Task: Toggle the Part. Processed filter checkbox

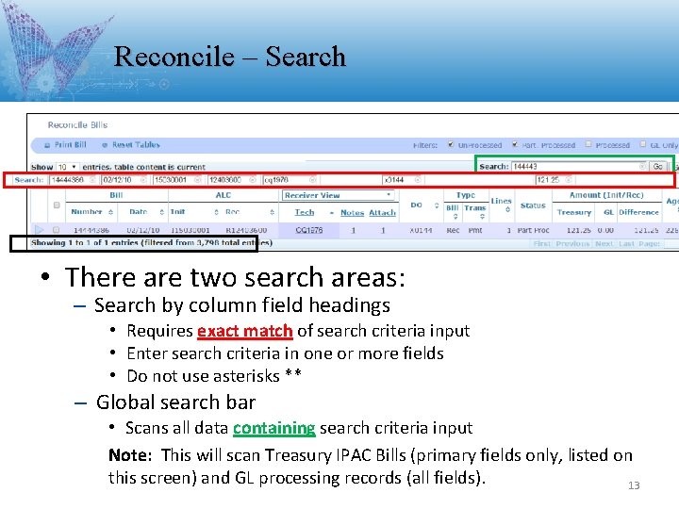Action: [515, 144]
